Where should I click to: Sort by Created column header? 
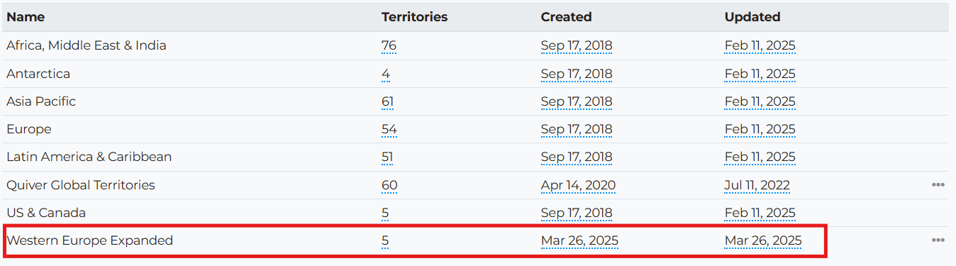click(x=566, y=17)
